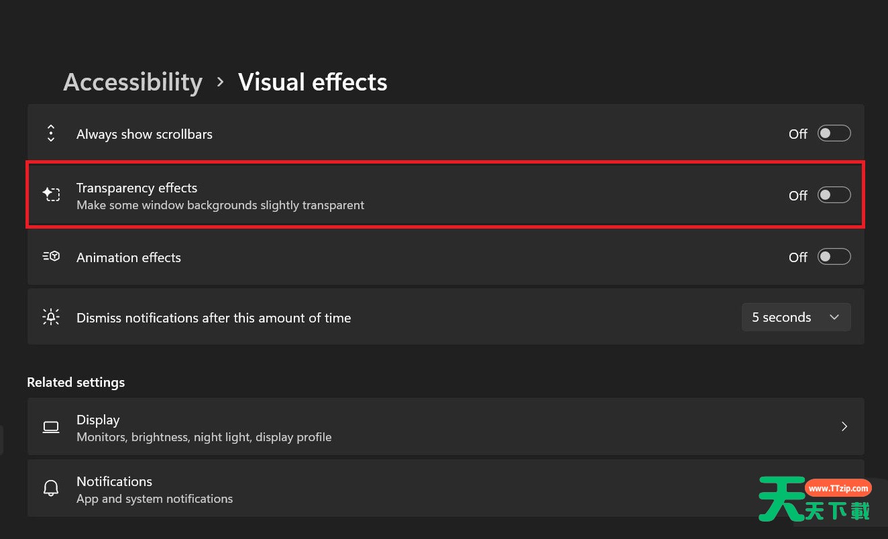Toggle Animation effects on
The width and height of the screenshot is (888, 539).
(834, 257)
